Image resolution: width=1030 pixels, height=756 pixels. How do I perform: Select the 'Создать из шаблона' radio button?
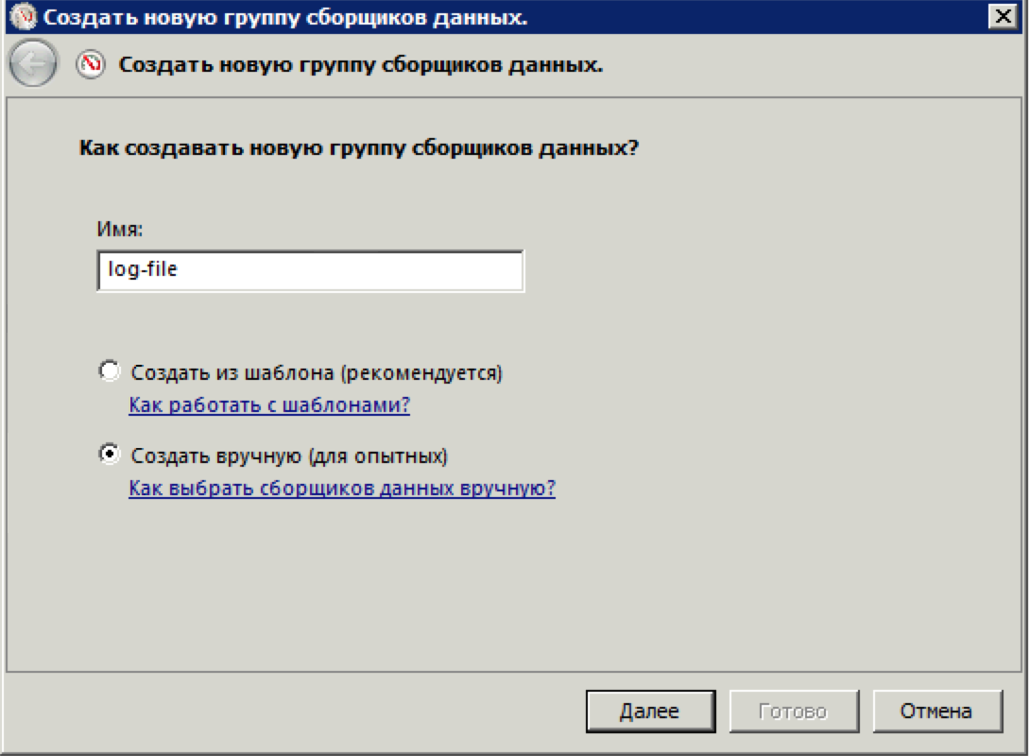(110, 371)
